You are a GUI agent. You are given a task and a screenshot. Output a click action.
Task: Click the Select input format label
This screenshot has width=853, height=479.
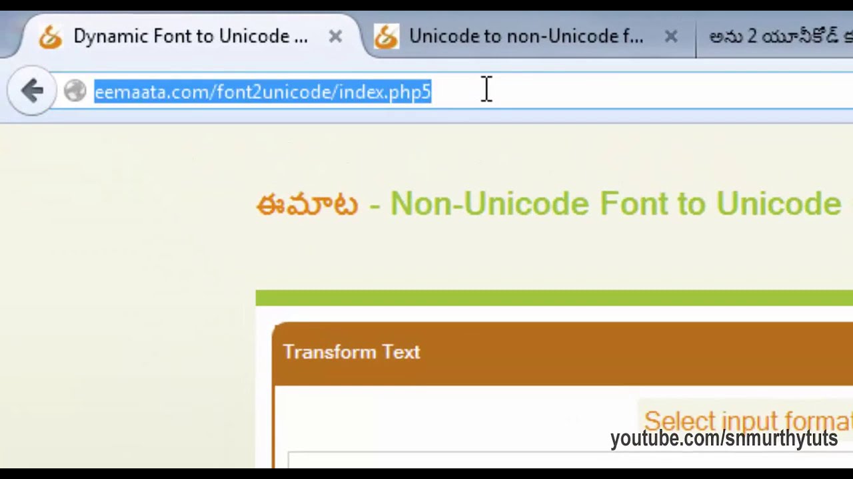pos(748,421)
